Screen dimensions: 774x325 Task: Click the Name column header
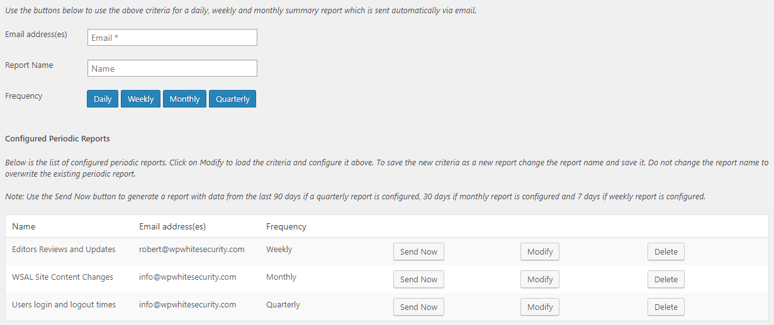tap(24, 226)
